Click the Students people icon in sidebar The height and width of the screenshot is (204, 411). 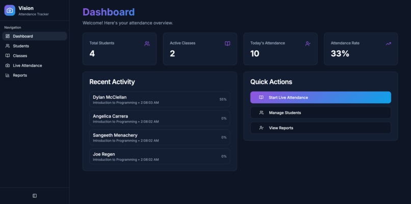[8, 46]
